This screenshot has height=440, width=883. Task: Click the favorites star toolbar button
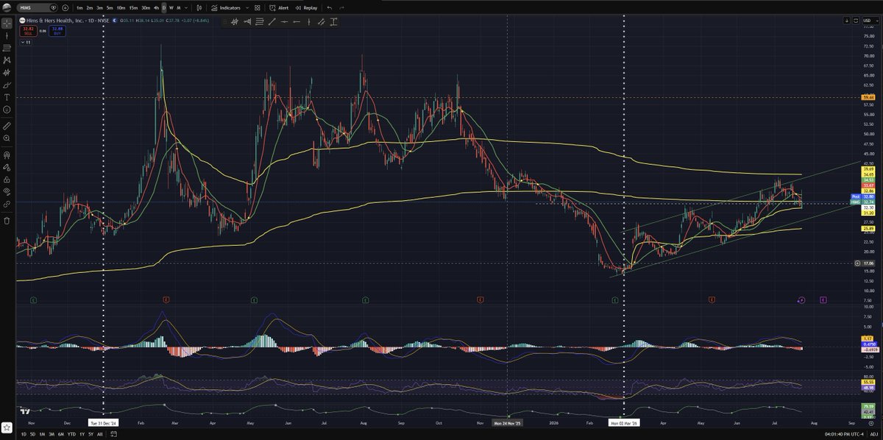click(x=7, y=427)
